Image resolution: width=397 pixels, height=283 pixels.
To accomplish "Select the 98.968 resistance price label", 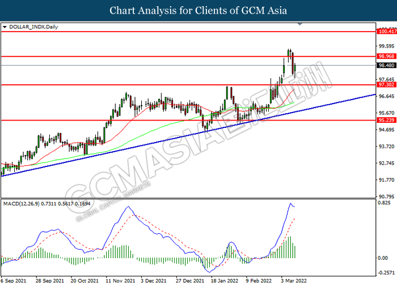I will (x=387, y=56).
